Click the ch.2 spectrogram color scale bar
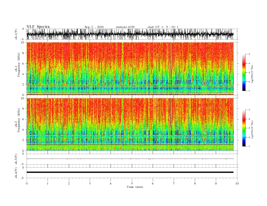Viewport: 267px width, 206px height. pyautogui.click(x=244, y=128)
